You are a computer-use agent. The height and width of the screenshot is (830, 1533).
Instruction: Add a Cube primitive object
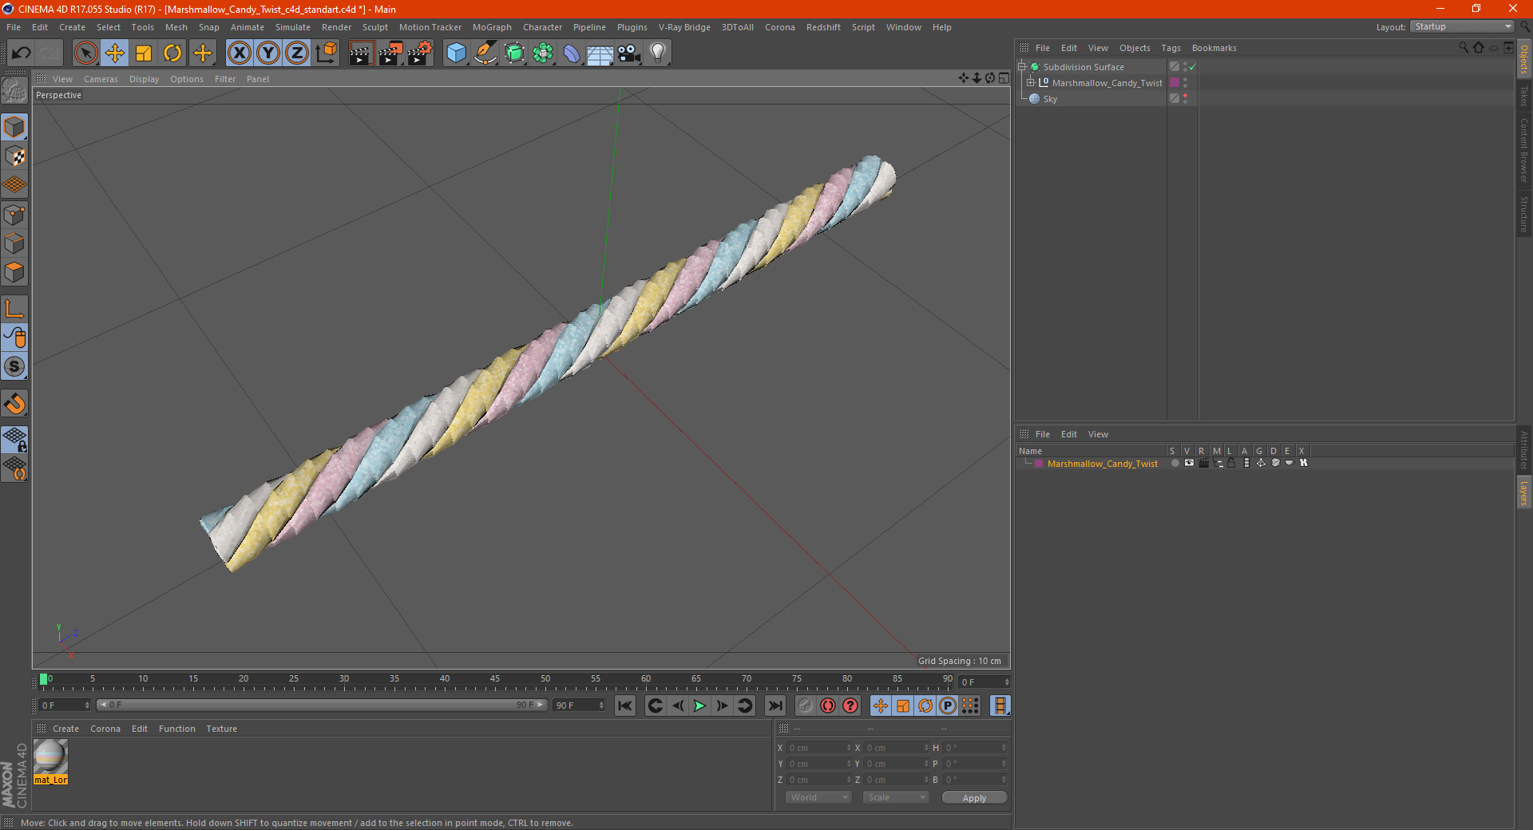456,53
